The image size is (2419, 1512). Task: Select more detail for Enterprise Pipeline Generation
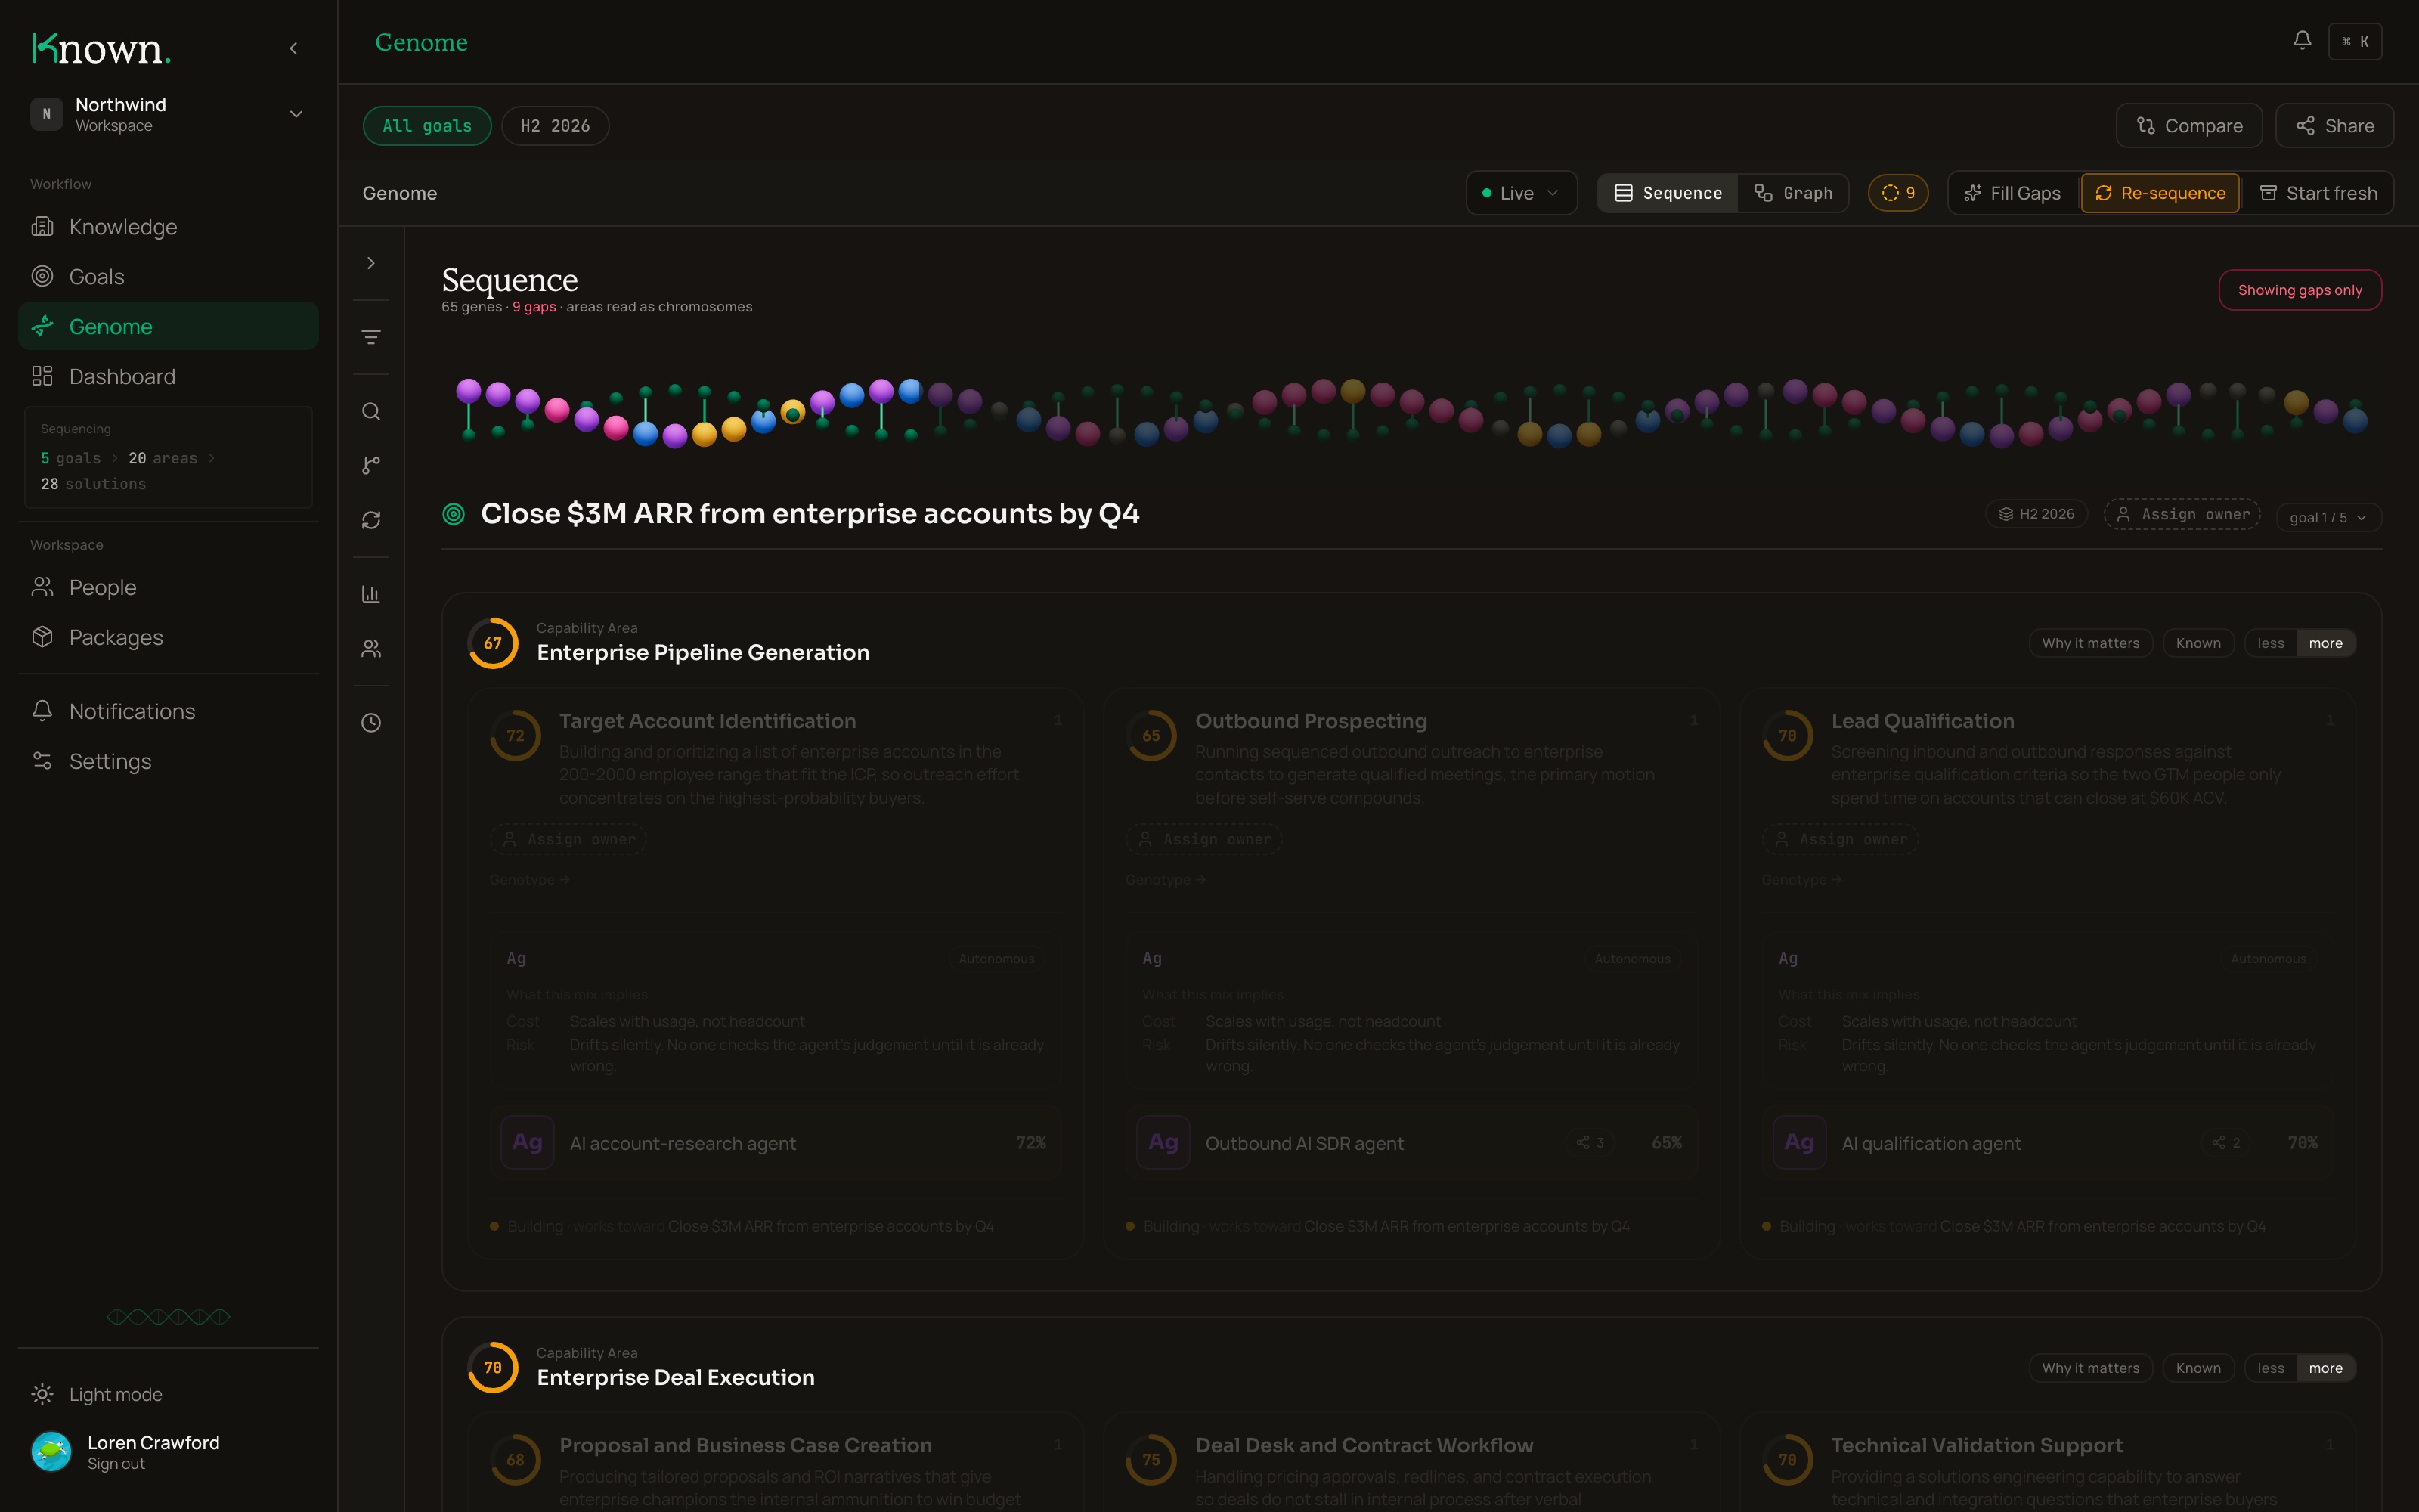point(2326,643)
